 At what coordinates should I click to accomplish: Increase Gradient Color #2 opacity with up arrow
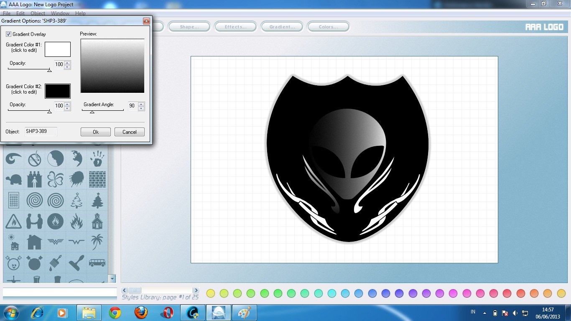click(67, 104)
